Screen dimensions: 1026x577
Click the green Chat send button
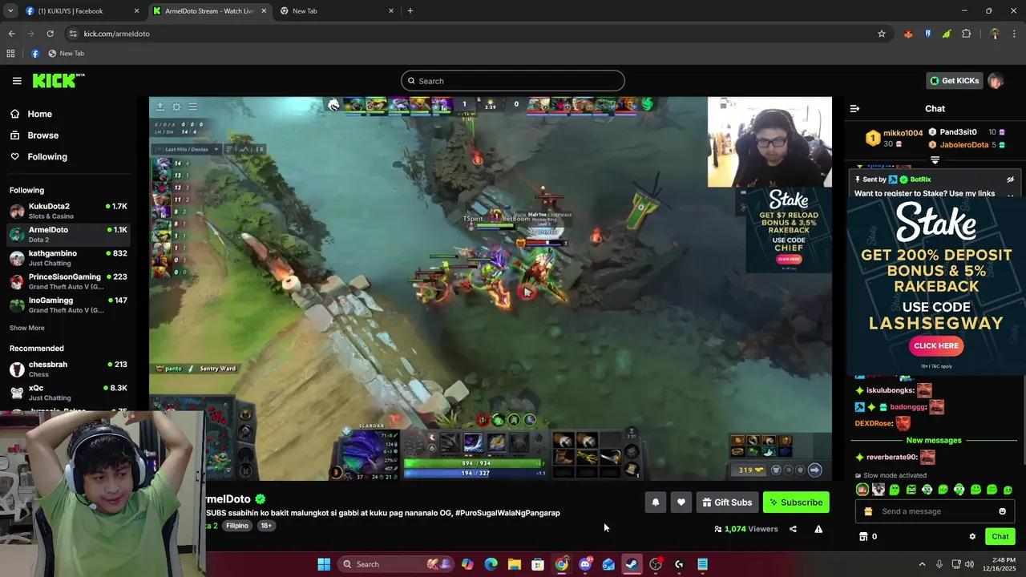tap(1000, 537)
